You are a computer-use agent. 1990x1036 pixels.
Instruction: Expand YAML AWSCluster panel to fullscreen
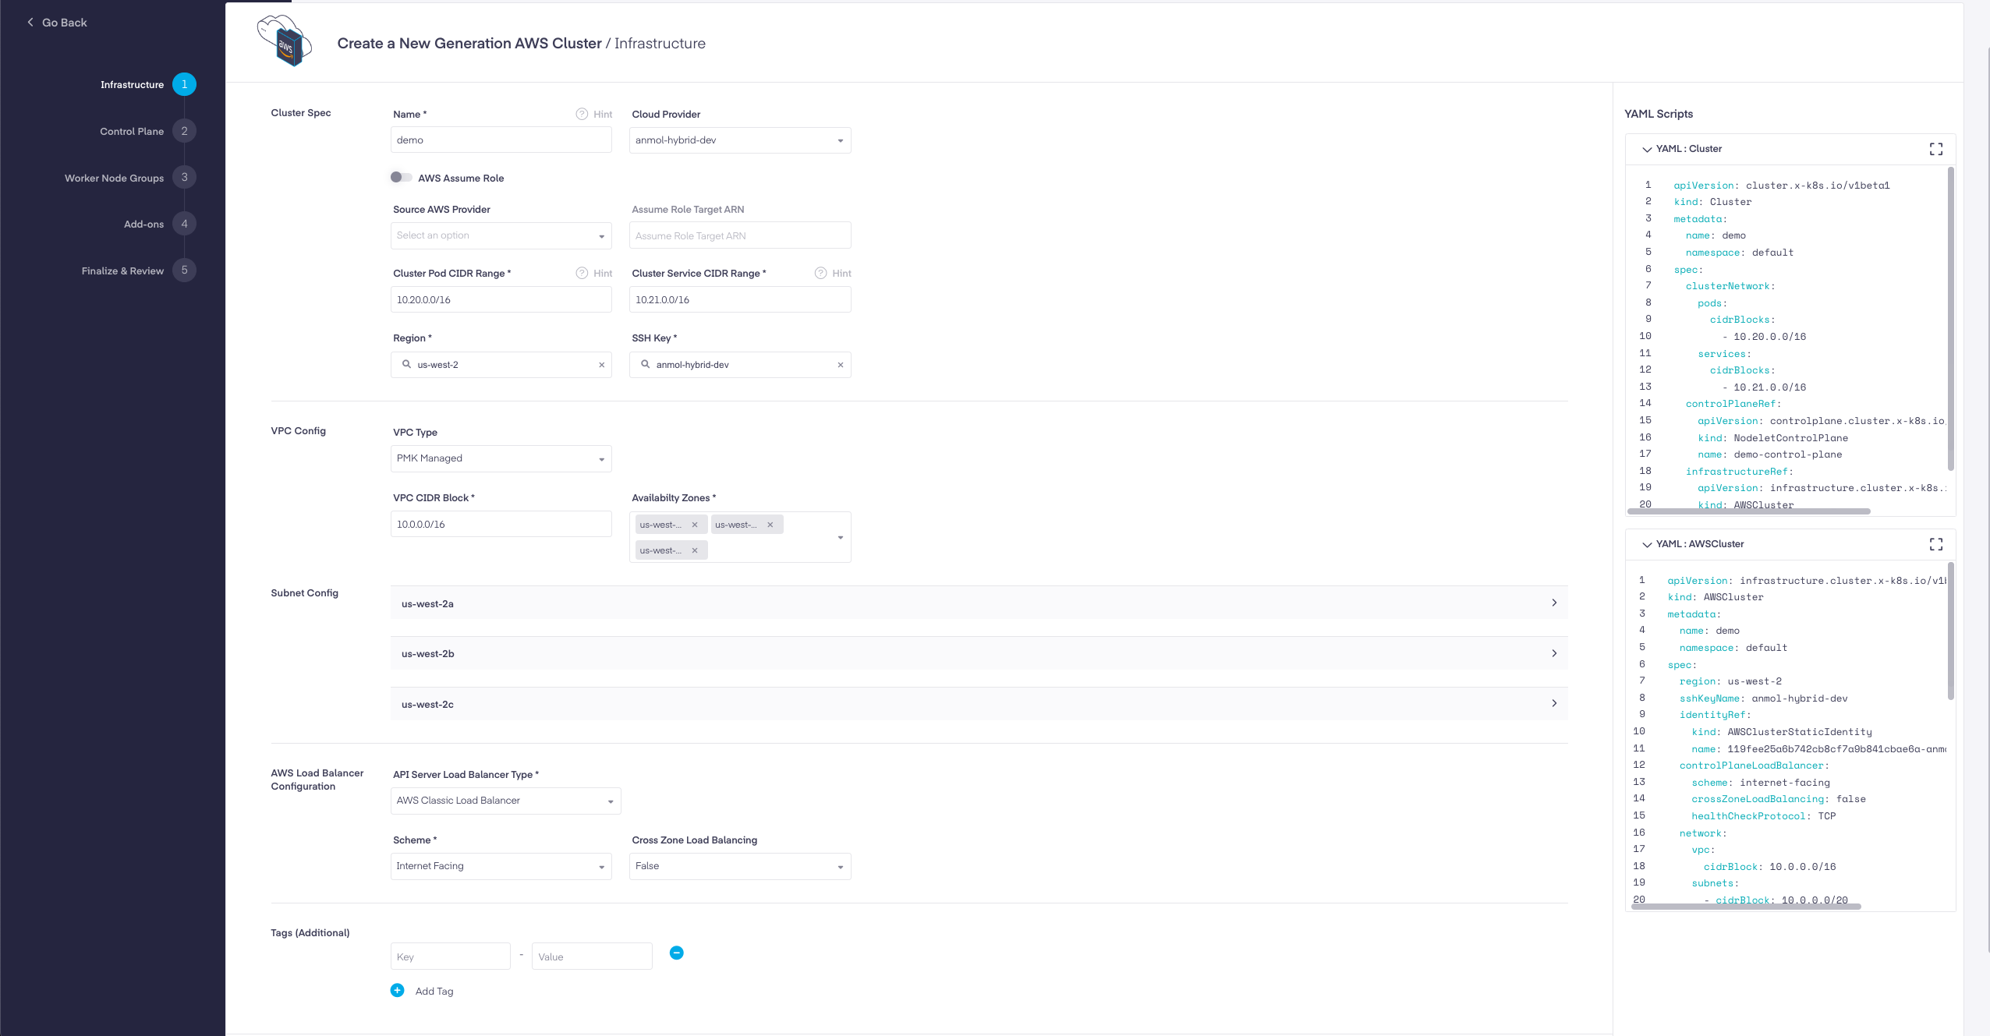click(1935, 544)
